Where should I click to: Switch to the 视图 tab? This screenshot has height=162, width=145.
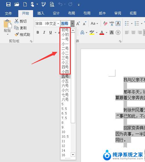click(x=133, y=13)
